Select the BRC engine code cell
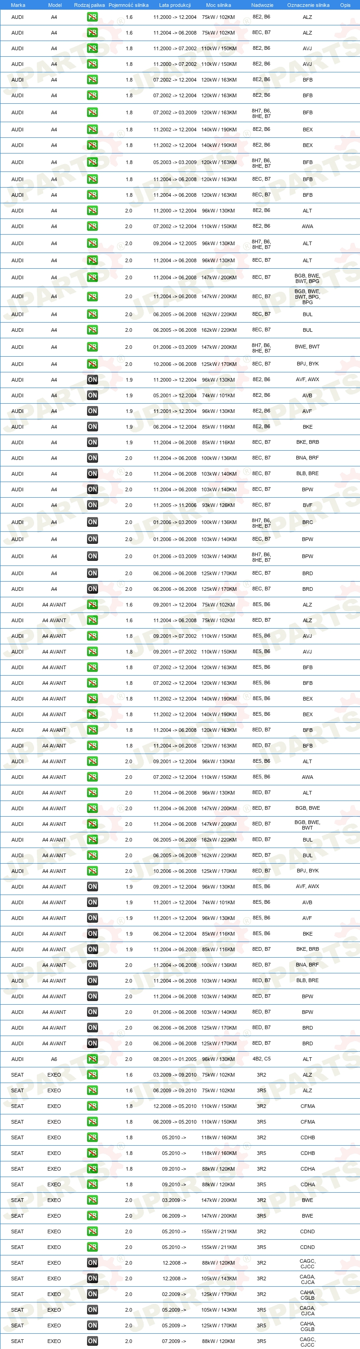Image resolution: width=360 pixels, height=1349 pixels. coord(308,522)
